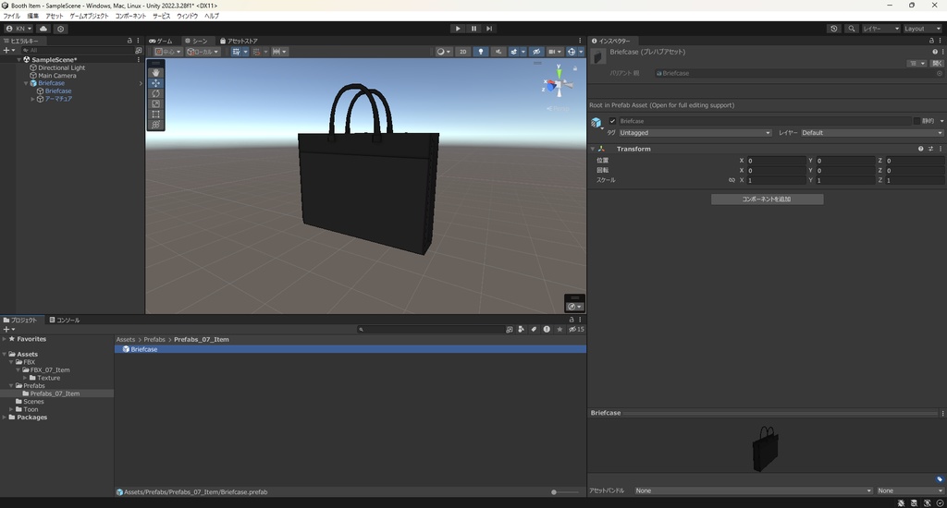Open snap increment dropdown

(279, 52)
